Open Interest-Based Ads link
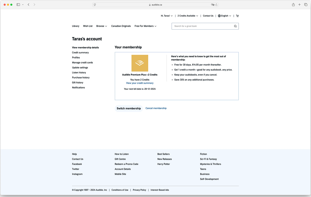 coord(160,190)
